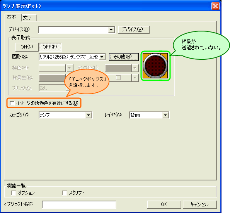Viewport: 230px width, 213px height.
Task: Select the OFF(F) display state button
Action: [x=50, y=47]
